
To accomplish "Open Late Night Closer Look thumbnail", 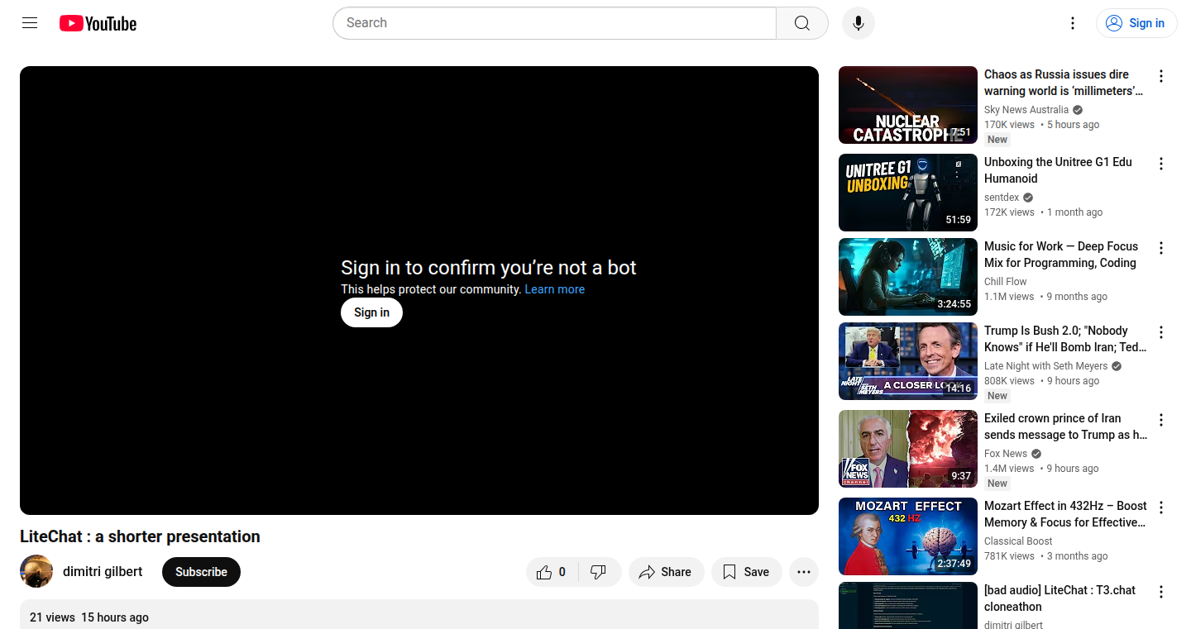I will (x=908, y=361).
